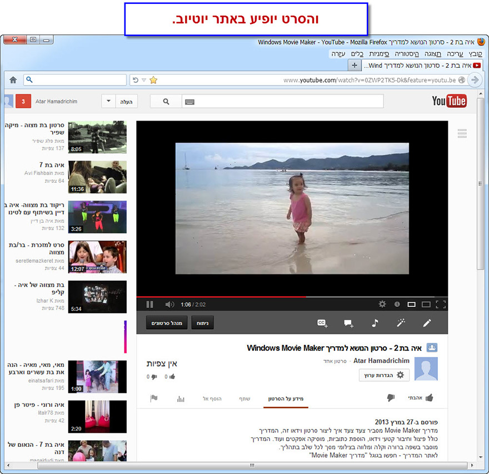
Task: Click the YouTube search magnifier button
Action: [166, 101]
